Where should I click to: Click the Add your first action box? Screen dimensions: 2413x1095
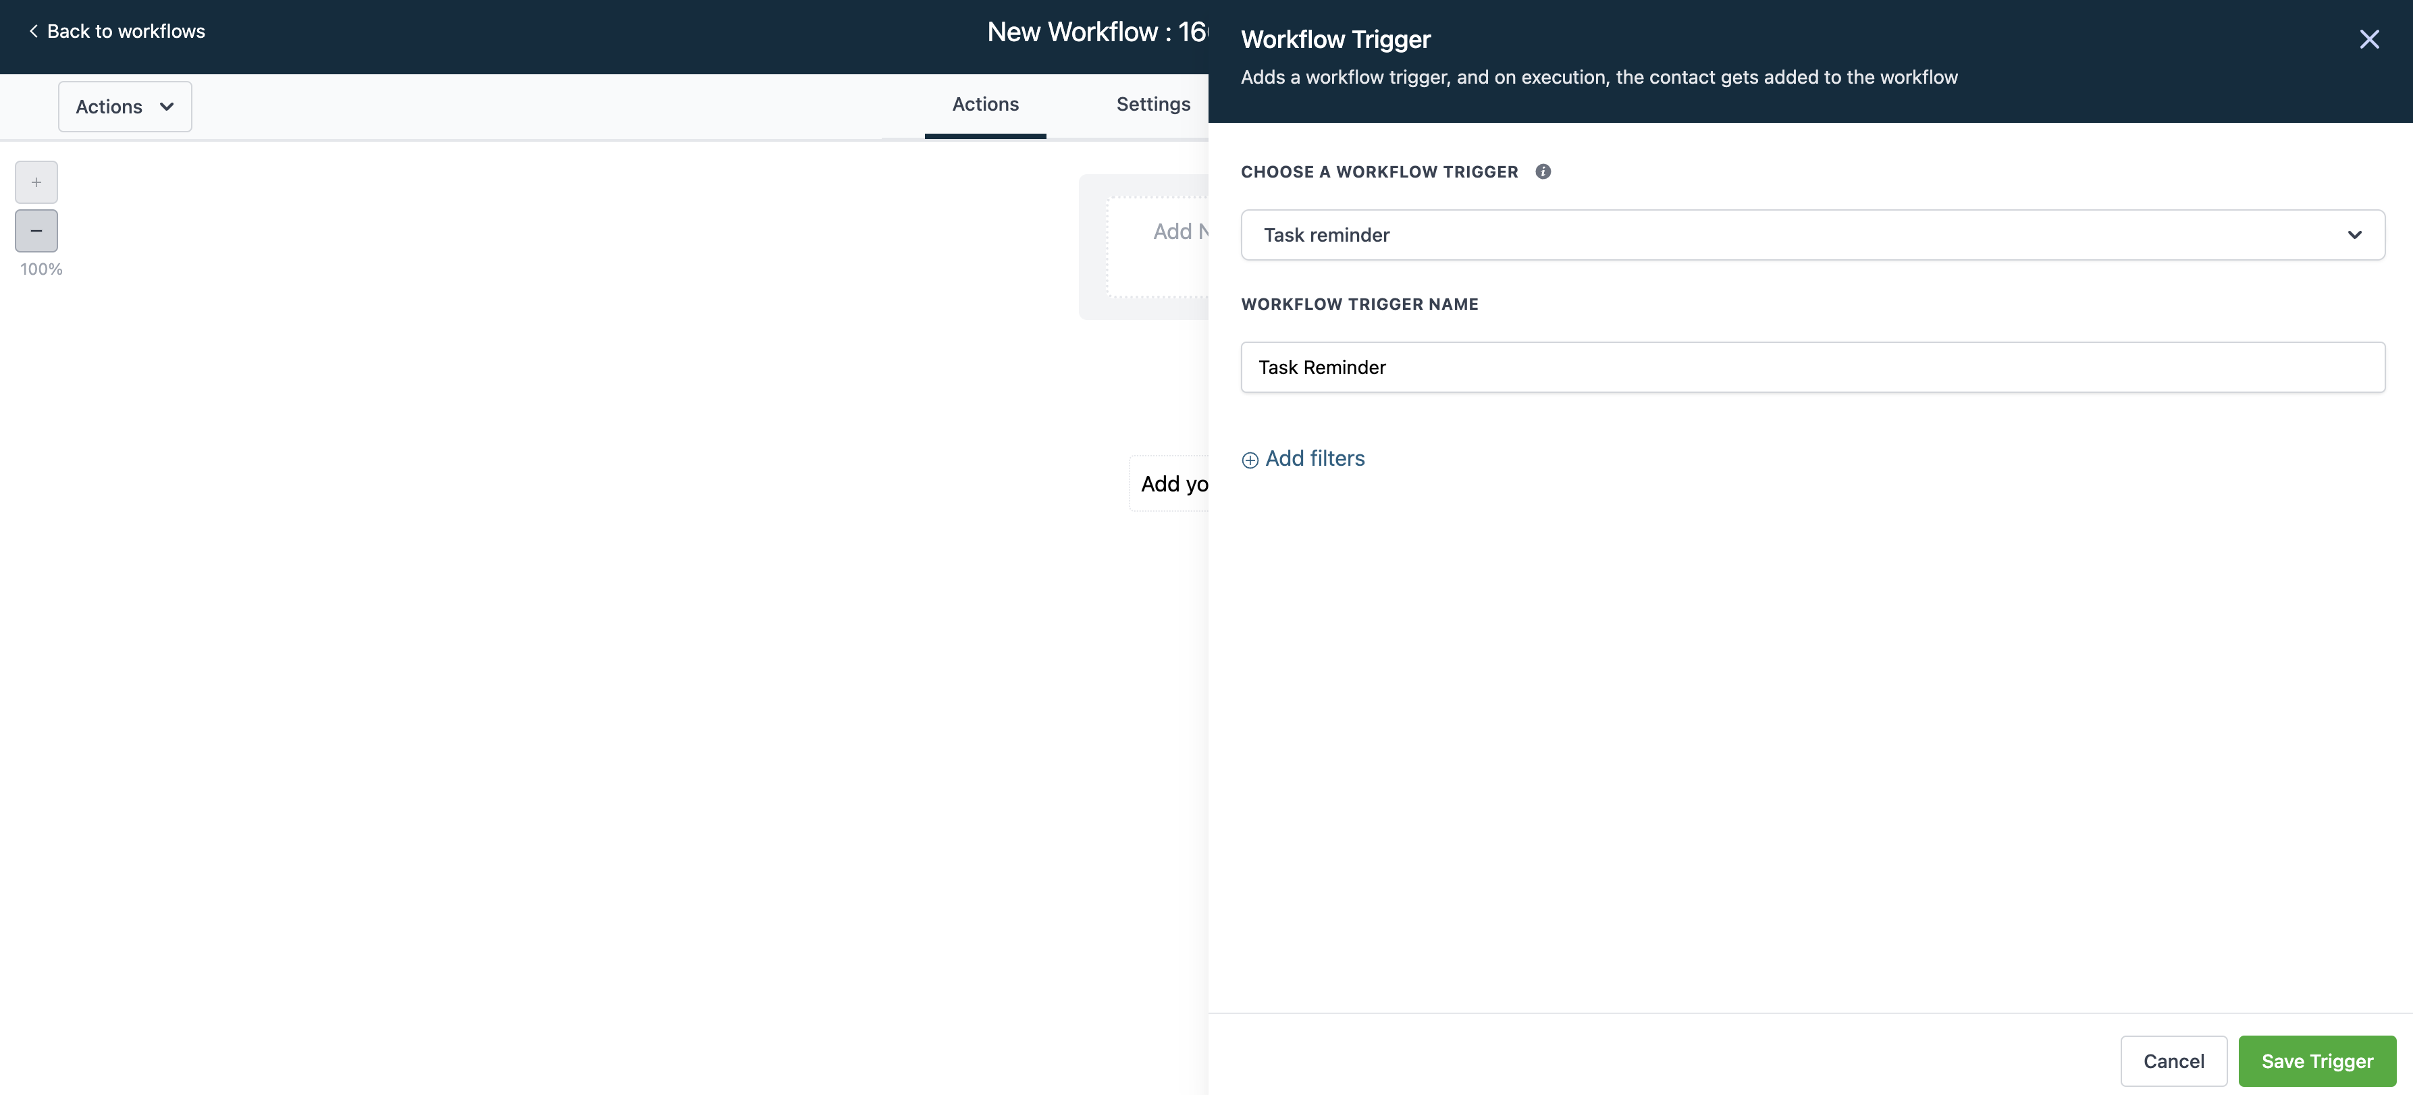coord(1171,483)
